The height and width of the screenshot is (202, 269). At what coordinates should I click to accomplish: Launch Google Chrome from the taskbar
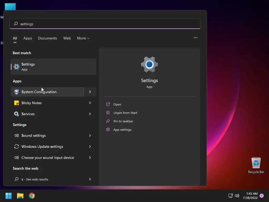(x=32, y=196)
